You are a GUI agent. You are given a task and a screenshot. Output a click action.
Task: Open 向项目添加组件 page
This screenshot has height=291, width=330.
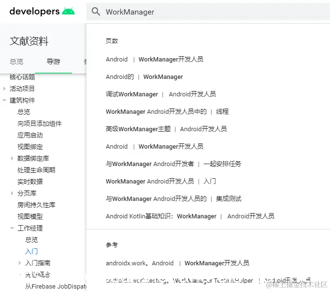(40, 123)
